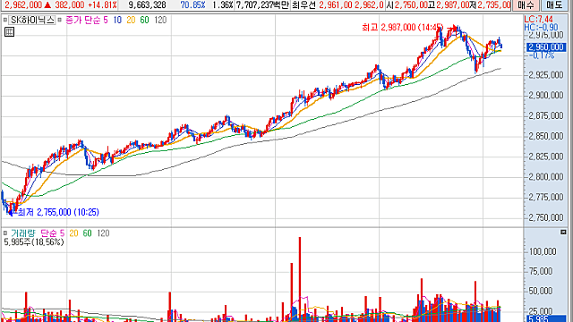Screen dimensions: 573x322
Task: Click the -0.17% change under current price tag
Action: click(x=541, y=55)
